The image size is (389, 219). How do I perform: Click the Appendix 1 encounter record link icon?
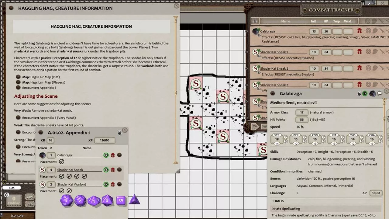(41, 133)
